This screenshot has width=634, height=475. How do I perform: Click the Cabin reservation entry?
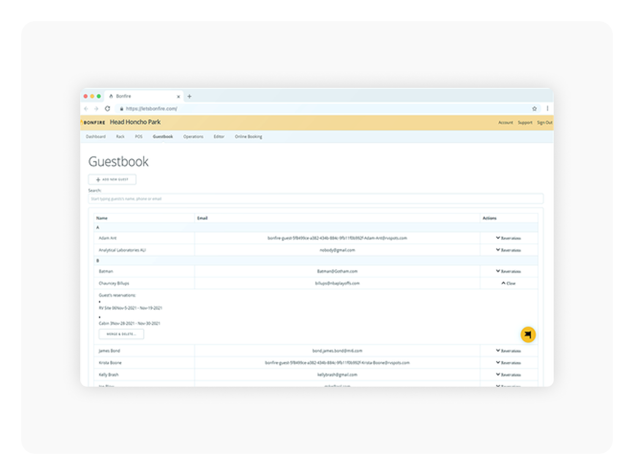click(x=129, y=323)
